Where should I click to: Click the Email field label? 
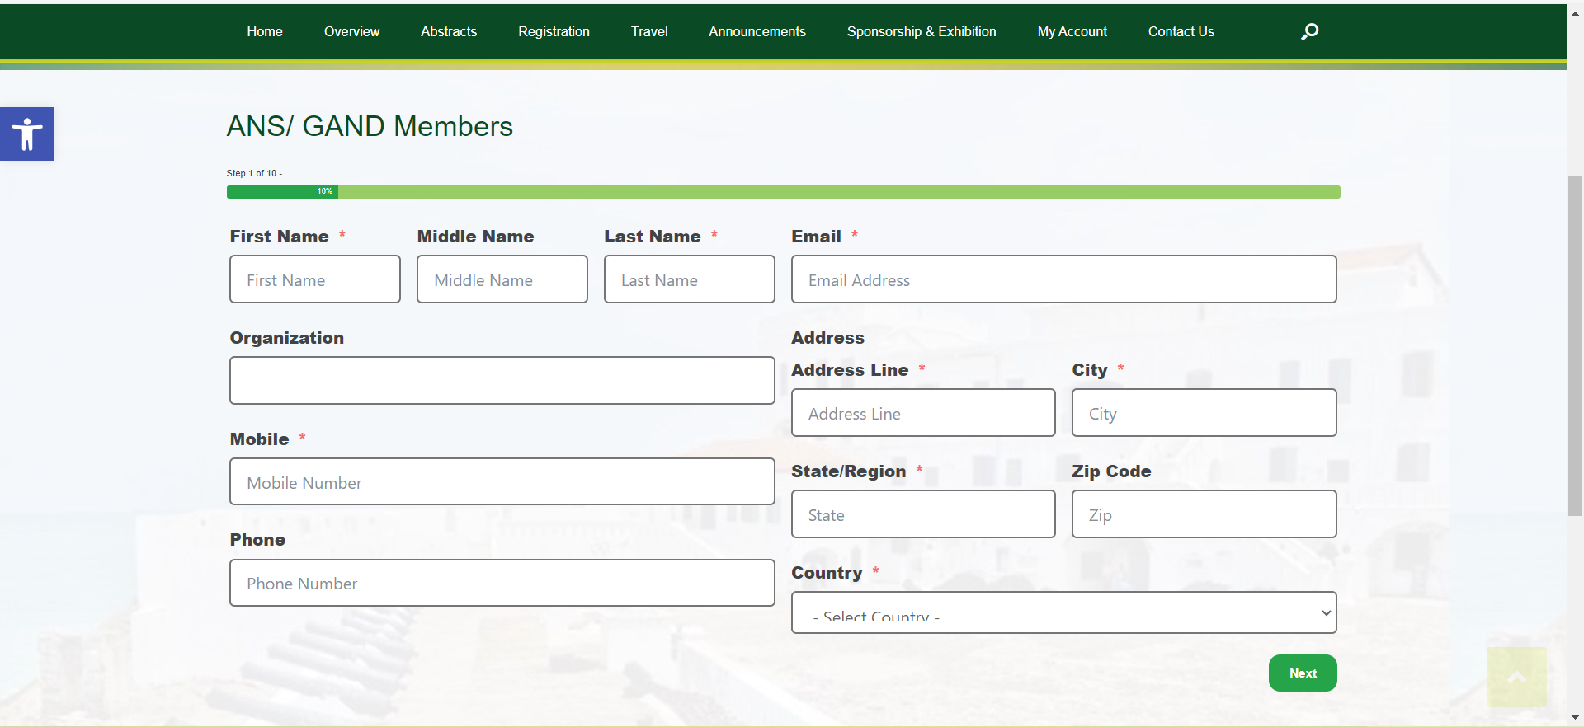coord(816,237)
